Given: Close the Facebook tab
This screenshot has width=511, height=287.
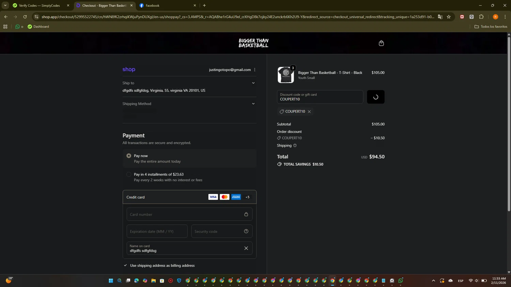Looking at the screenshot, I should (x=195, y=5).
